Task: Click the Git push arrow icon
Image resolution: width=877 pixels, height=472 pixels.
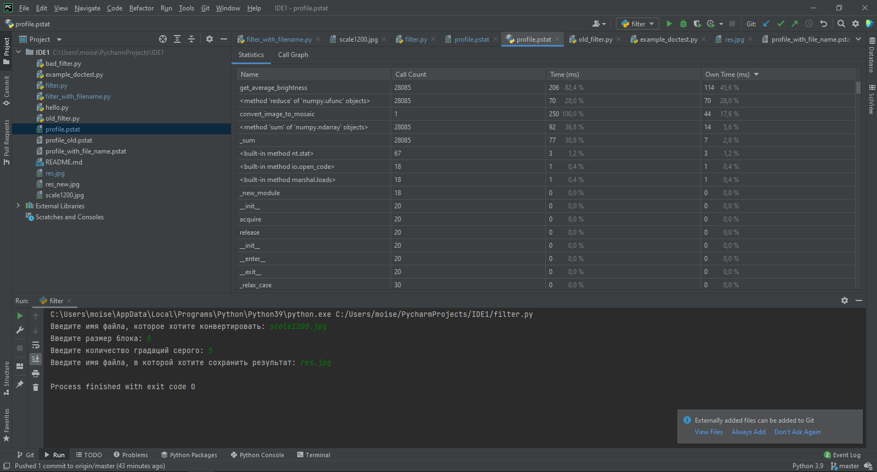Action: click(795, 24)
